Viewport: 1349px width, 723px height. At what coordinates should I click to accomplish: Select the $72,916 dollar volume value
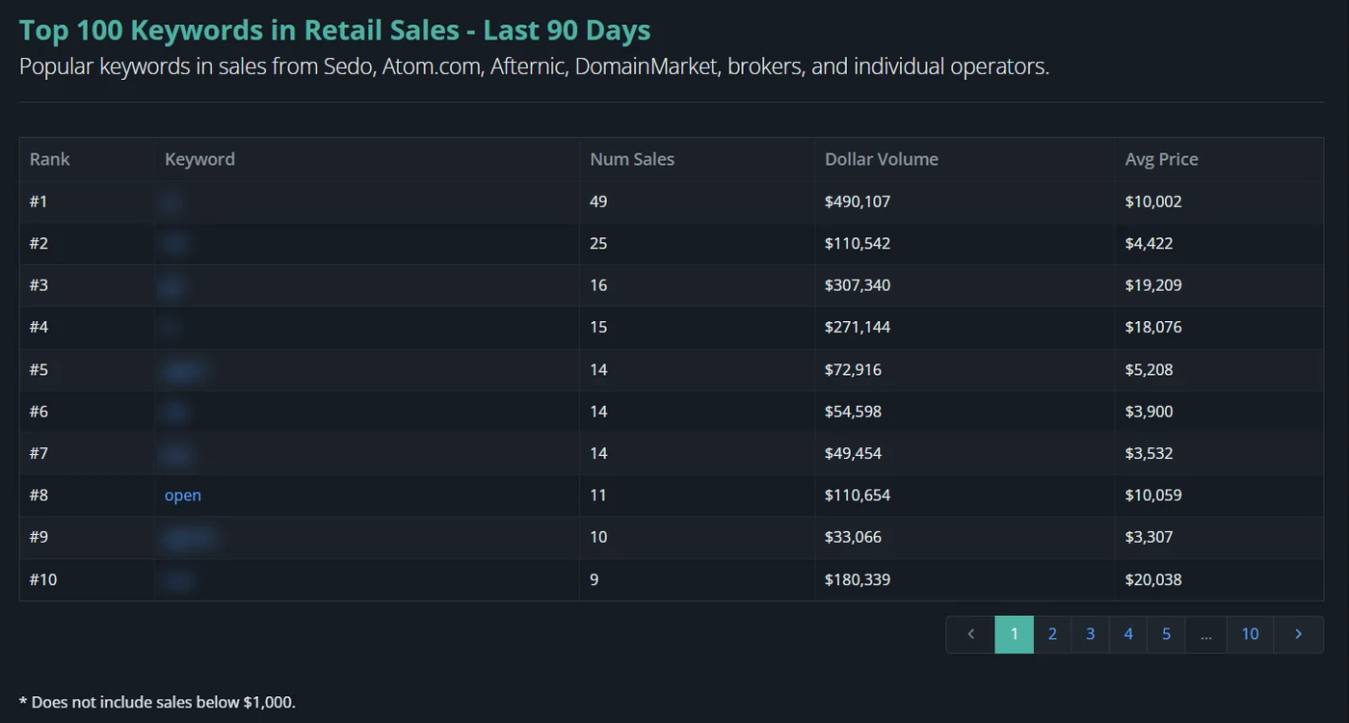(x=853, y=370)
